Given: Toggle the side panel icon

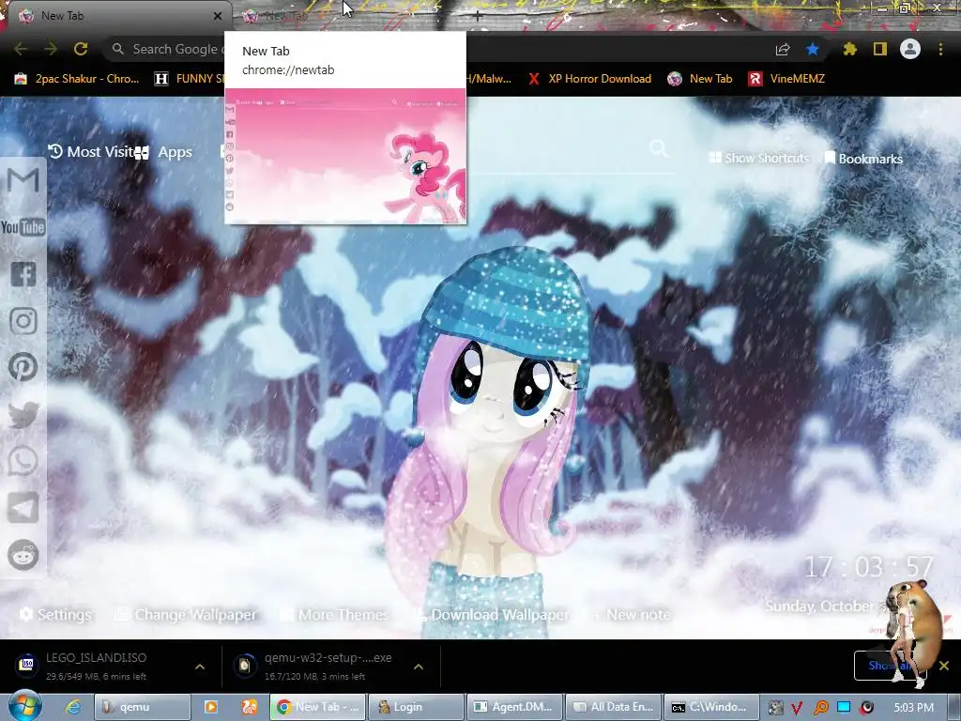Looking at the screenshot, I should (880, 49).
